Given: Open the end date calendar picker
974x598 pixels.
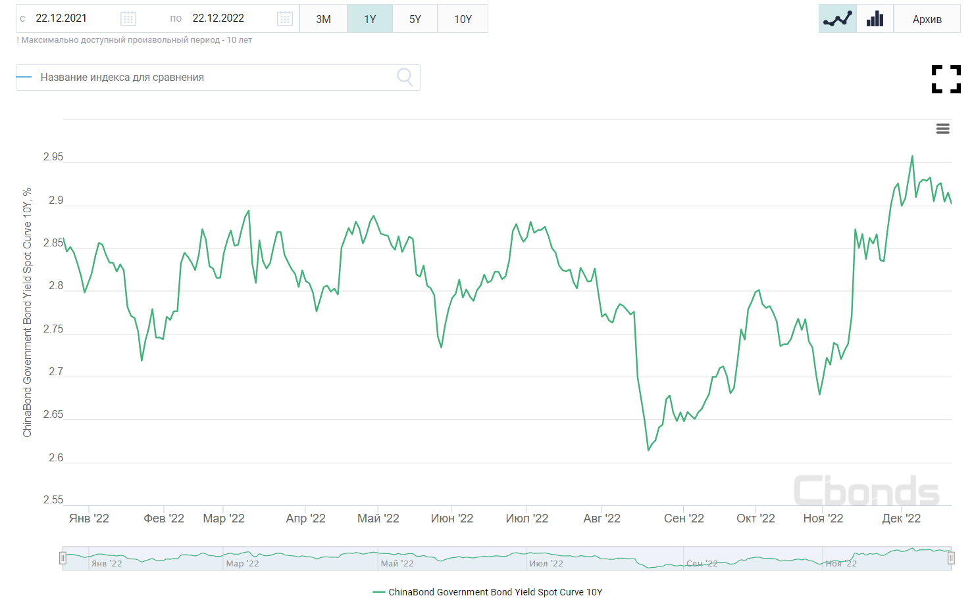Looking at the screenshot, I should (285, 18).
